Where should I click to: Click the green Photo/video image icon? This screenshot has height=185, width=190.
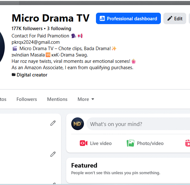(130, 143)
